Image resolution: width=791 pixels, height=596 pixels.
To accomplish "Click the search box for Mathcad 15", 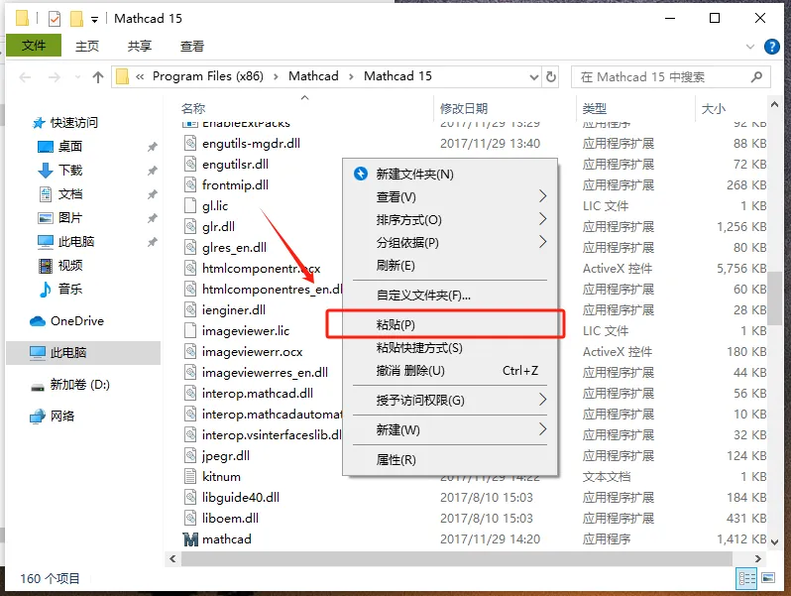I will coord(670,76).
